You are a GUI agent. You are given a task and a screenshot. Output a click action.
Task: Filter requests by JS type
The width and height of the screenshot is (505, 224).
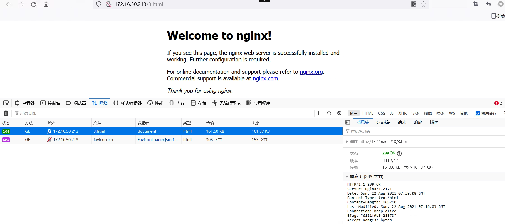(392, 113)
